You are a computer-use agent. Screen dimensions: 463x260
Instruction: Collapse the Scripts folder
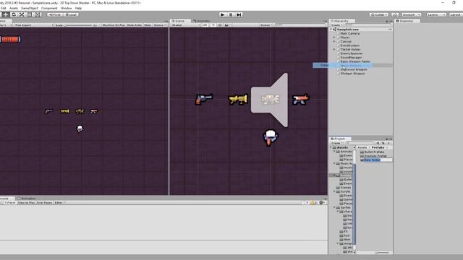click(x=334, y=191)
